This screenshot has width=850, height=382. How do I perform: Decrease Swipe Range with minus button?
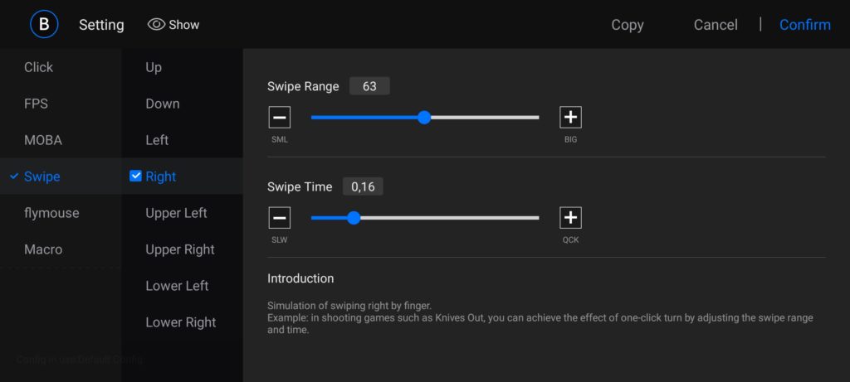[x=280, y=118]
